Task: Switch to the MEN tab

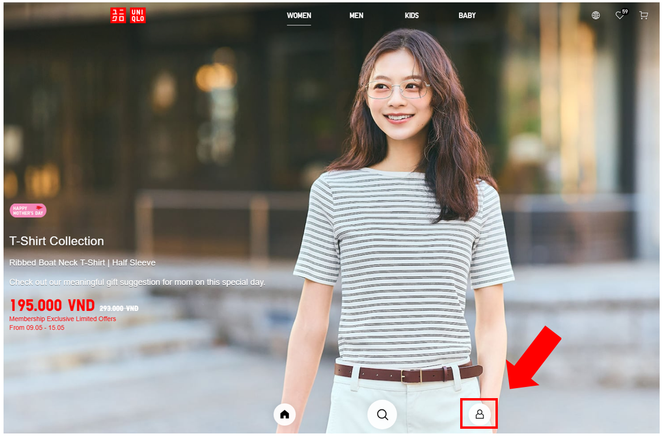Action: pos(357,16)
